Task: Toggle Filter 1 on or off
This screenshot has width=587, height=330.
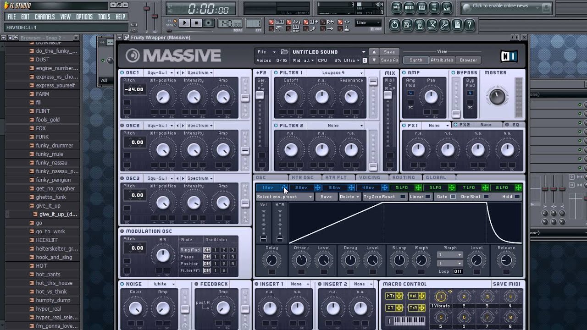Action: tap(276, 72)
